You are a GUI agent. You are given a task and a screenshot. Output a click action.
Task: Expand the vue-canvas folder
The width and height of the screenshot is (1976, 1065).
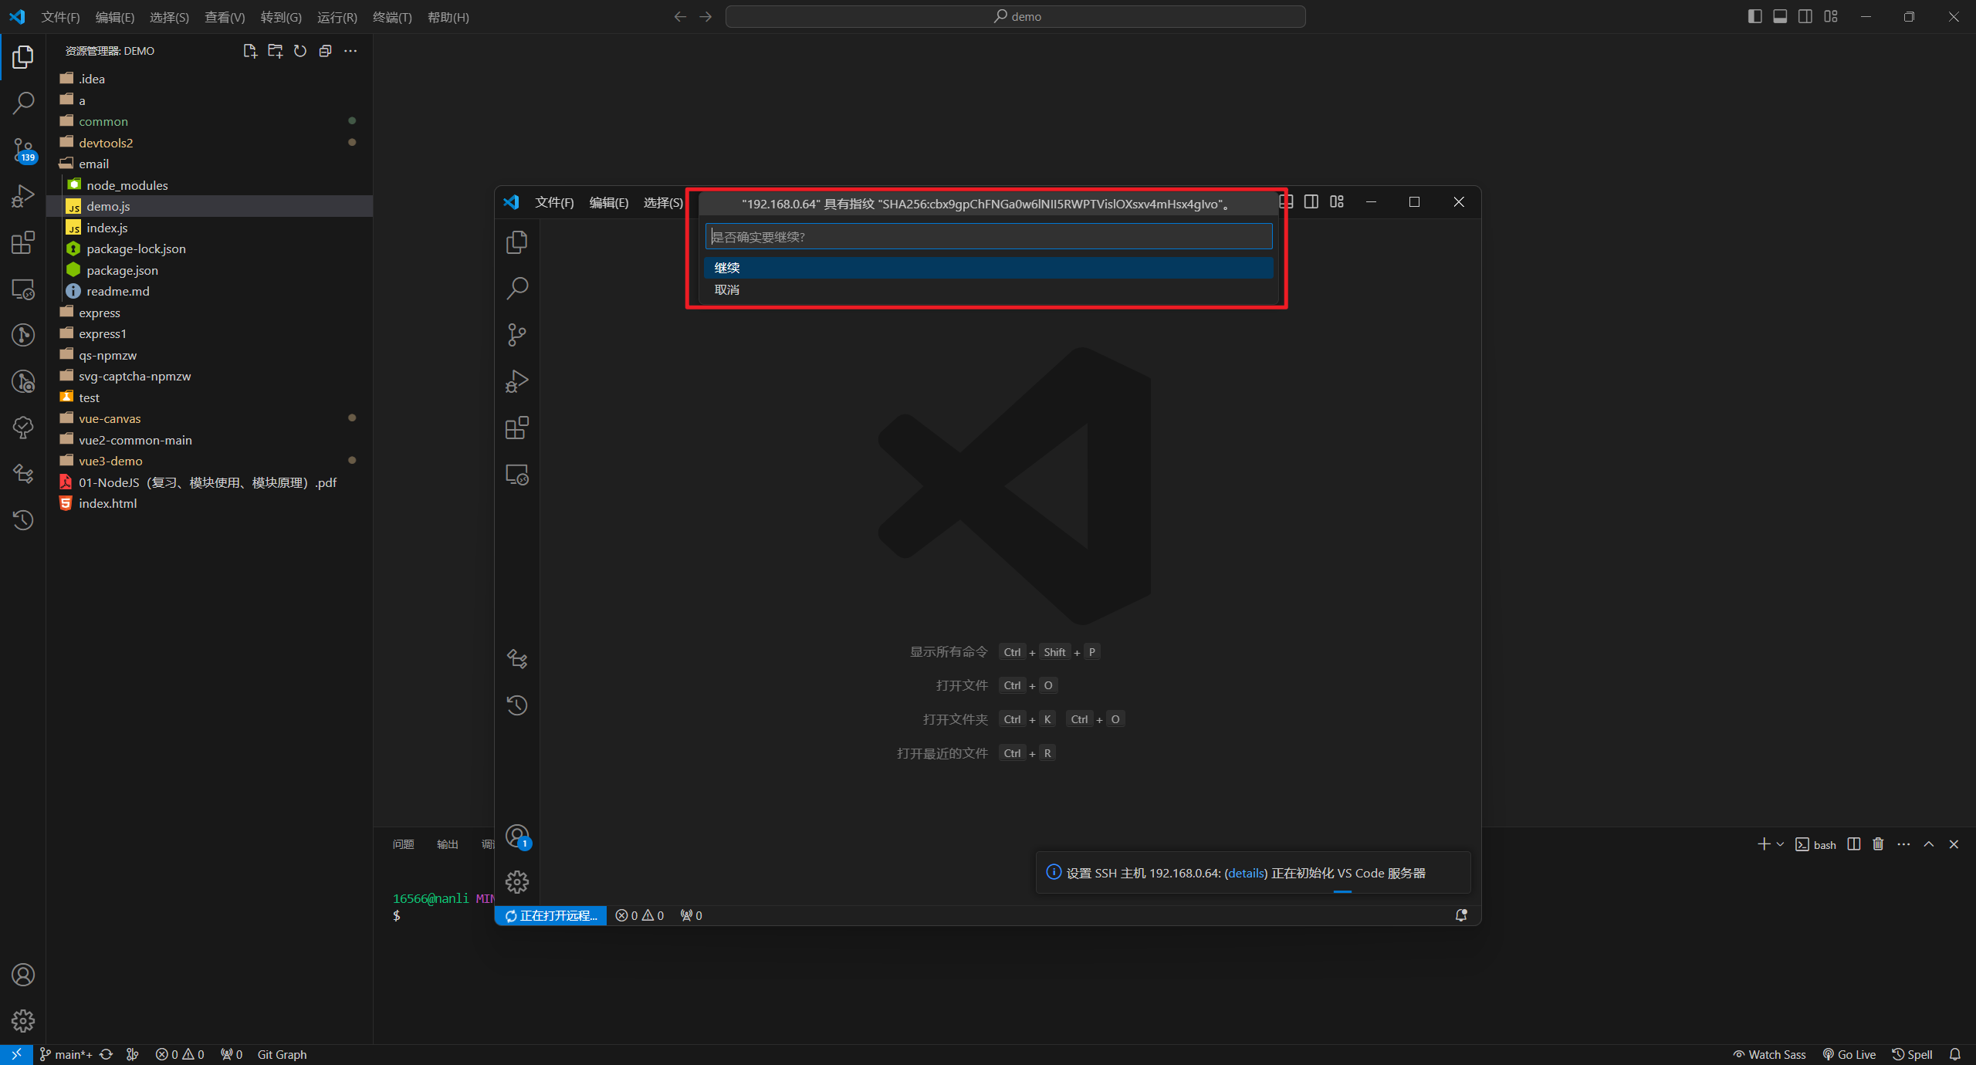tap(209, 418)
